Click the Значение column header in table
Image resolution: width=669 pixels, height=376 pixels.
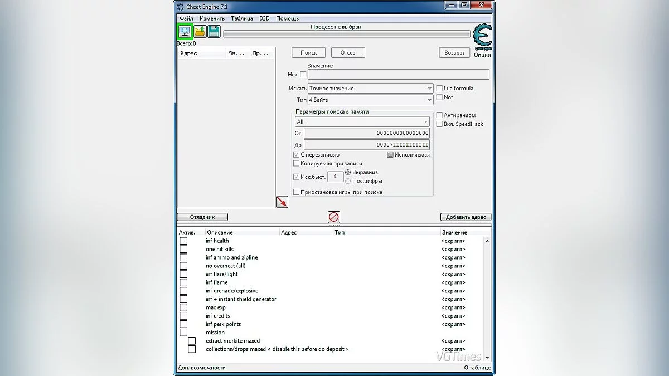point(465,232)
